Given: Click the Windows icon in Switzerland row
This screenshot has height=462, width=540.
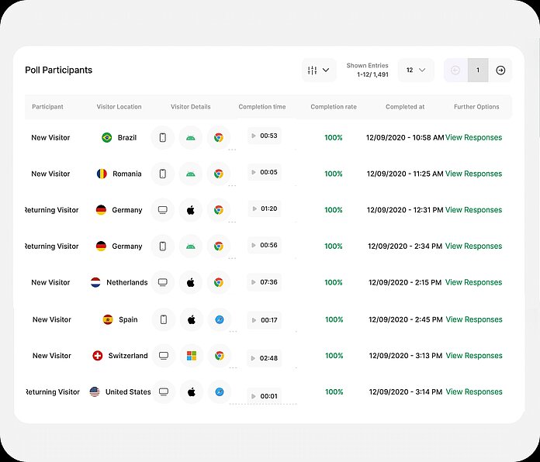Looking at the screenshot, I should pyautogui.click(x=191, y=356).
